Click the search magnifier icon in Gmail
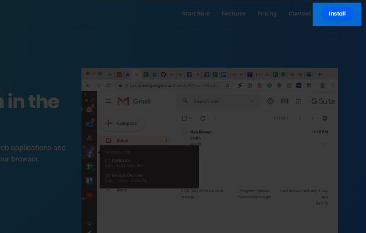The image size is (366, 233). point(185,101)
